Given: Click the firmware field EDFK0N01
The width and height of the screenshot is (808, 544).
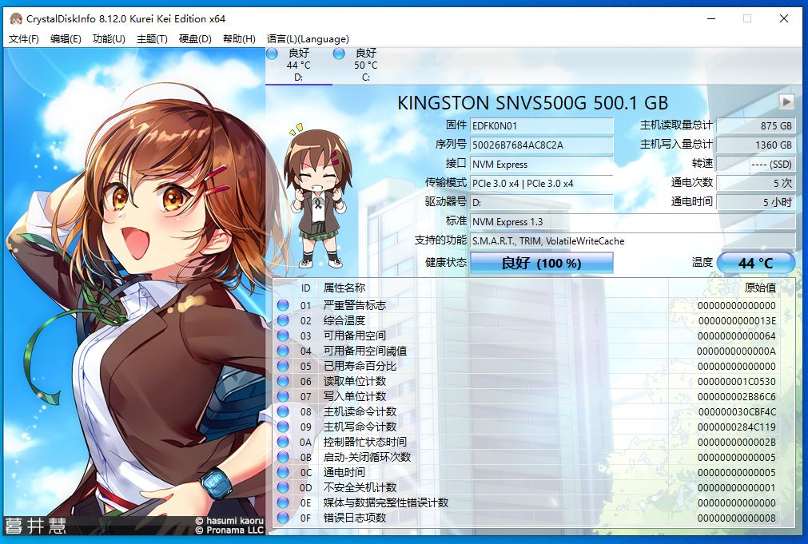Looking at the screenshot, I should pyautogui.click(x=541, y=125).
